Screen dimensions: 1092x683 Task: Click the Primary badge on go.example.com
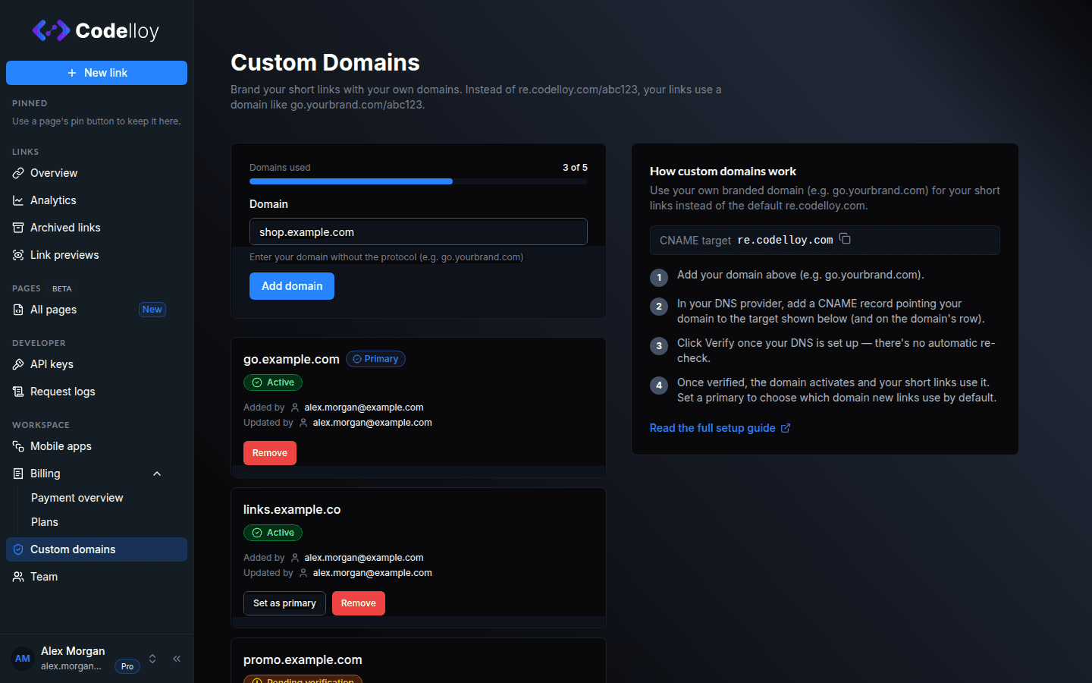pos(375,359)
